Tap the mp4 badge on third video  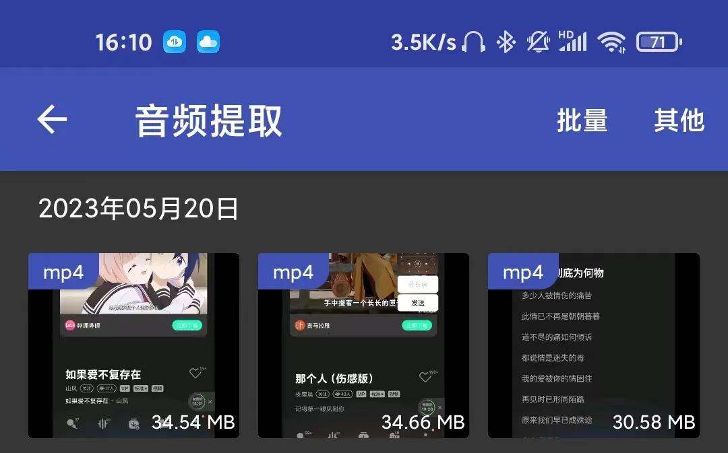(x=522, y=272)
